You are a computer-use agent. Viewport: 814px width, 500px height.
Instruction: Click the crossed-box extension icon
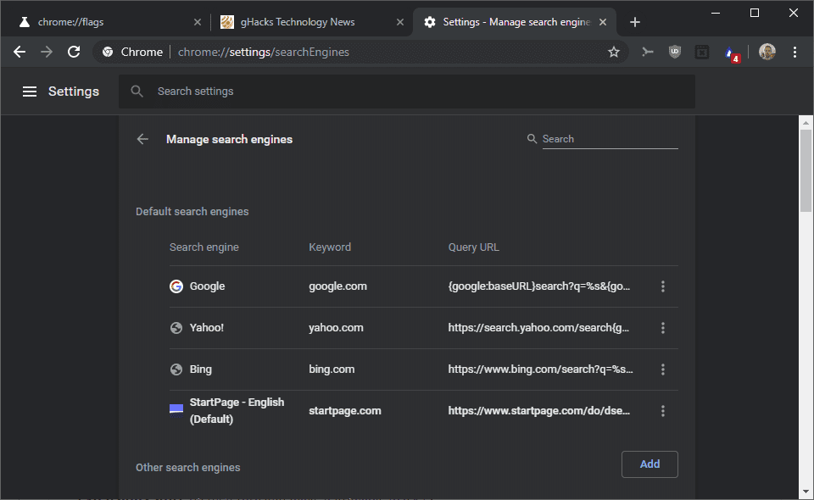[x=702, y=52]
